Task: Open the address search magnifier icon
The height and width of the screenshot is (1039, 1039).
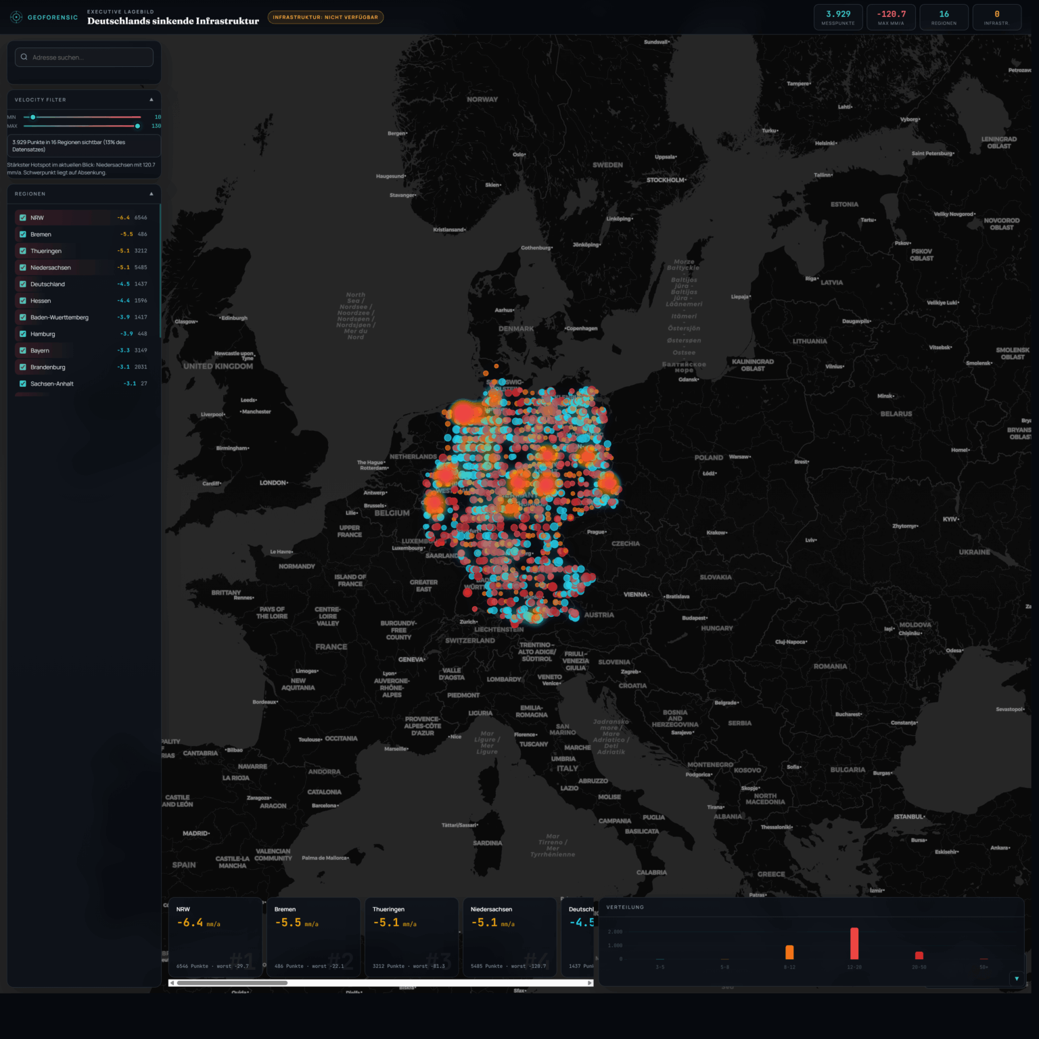Action: click(x=24, y=56)
